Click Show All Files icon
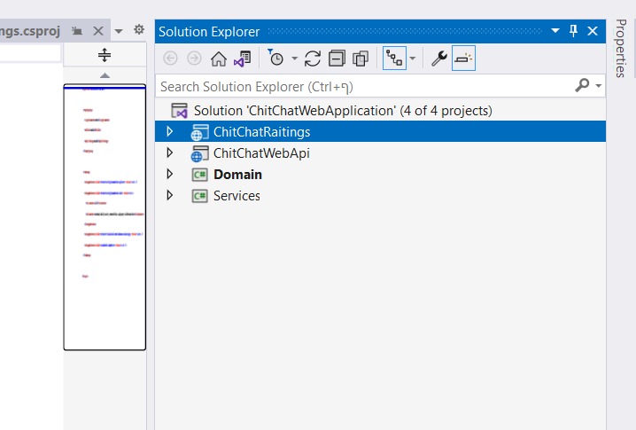Image resolution: width=636 pixels, height=430 pixels. (x=361, y=59)
